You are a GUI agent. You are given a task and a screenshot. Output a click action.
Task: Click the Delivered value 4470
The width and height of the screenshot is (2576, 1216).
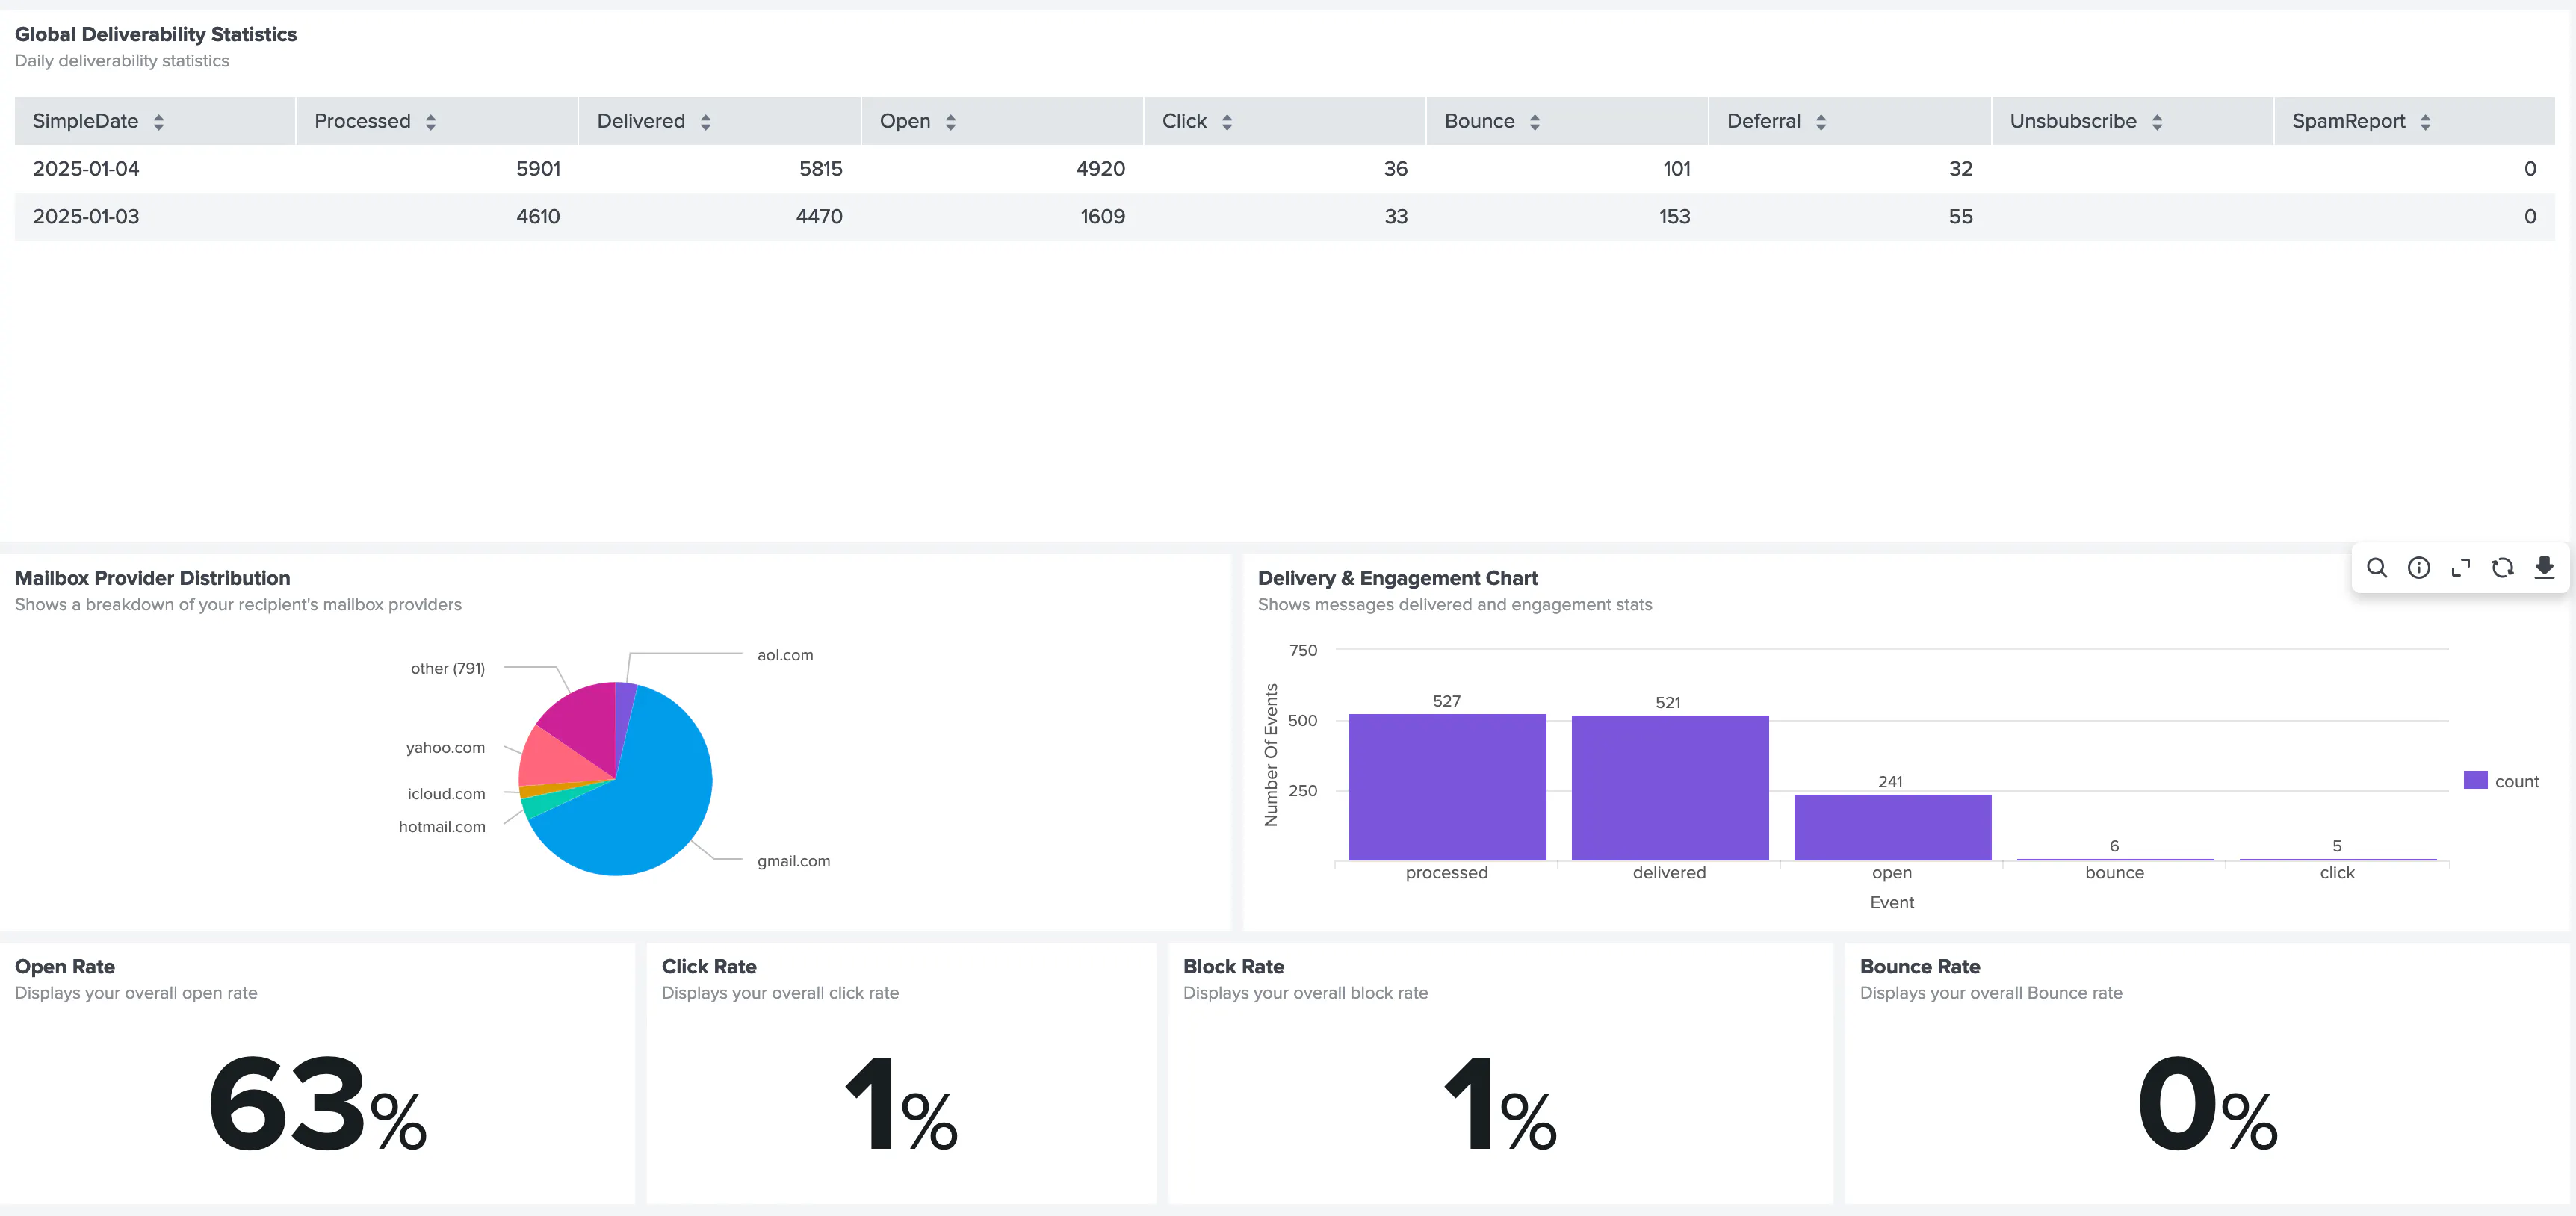click(819, 217)
